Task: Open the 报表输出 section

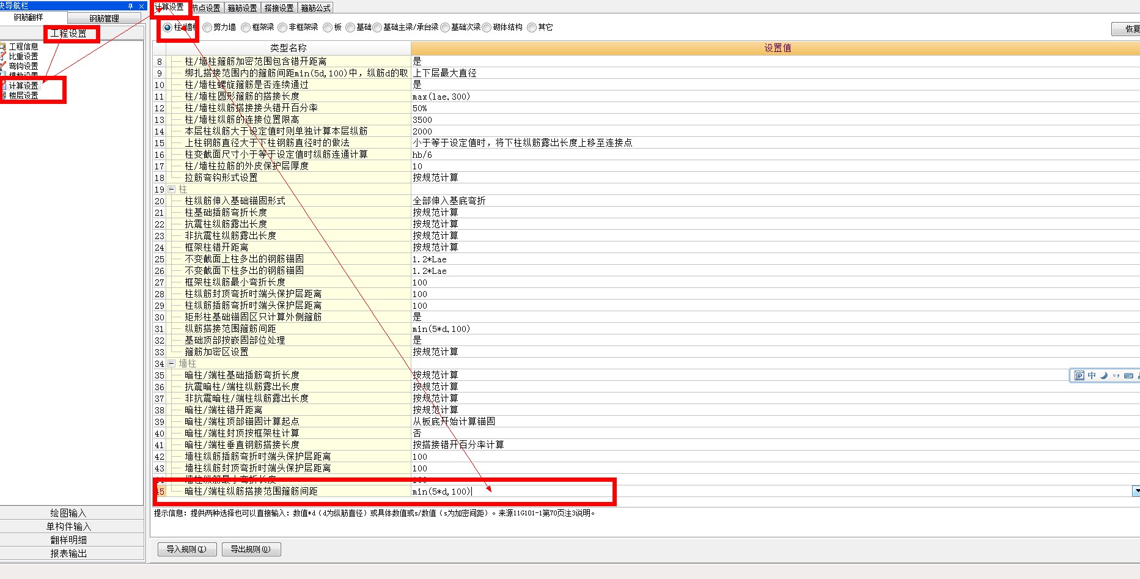Action: [x=68, y=553]
